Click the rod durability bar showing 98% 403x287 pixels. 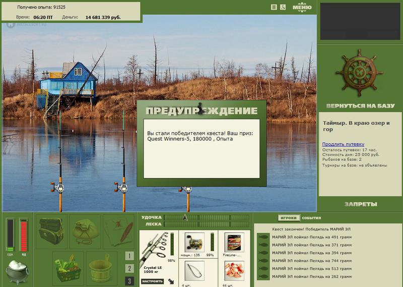click(x=172, y=244)
